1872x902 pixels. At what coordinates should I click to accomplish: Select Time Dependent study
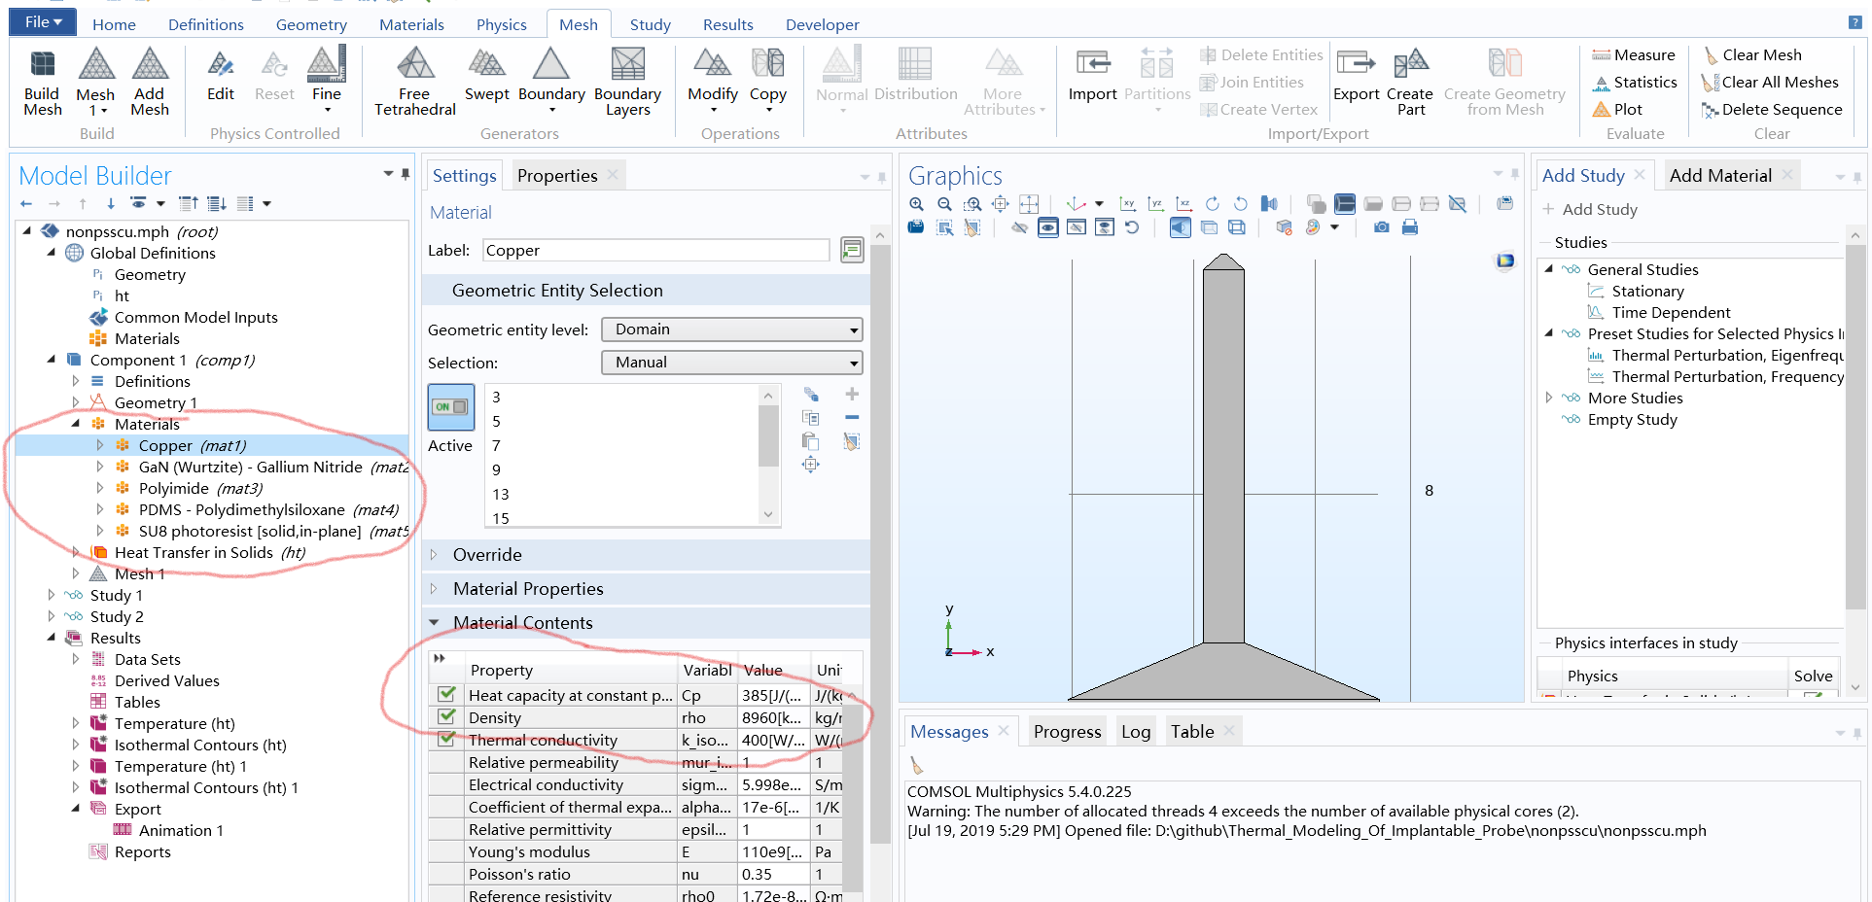click(x=1671, y=312)
